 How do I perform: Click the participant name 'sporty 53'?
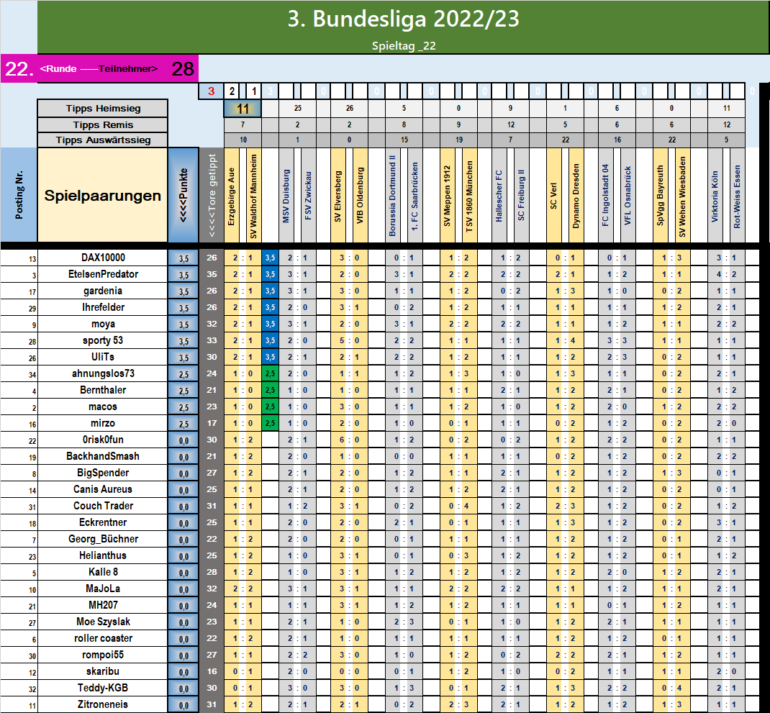point(103,340)
